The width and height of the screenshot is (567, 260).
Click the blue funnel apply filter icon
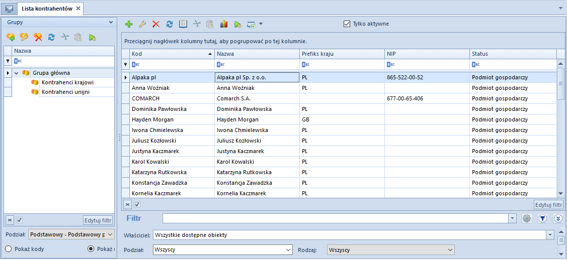coord(542,218)
